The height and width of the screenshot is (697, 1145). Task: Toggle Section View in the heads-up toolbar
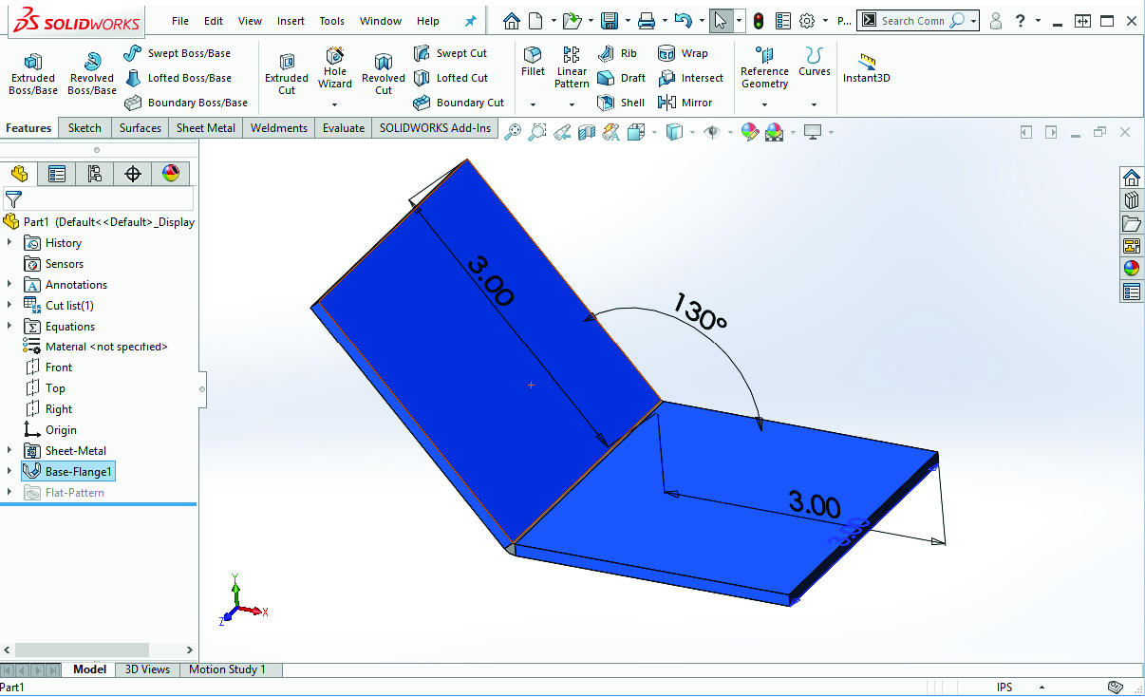click(588, 132)
